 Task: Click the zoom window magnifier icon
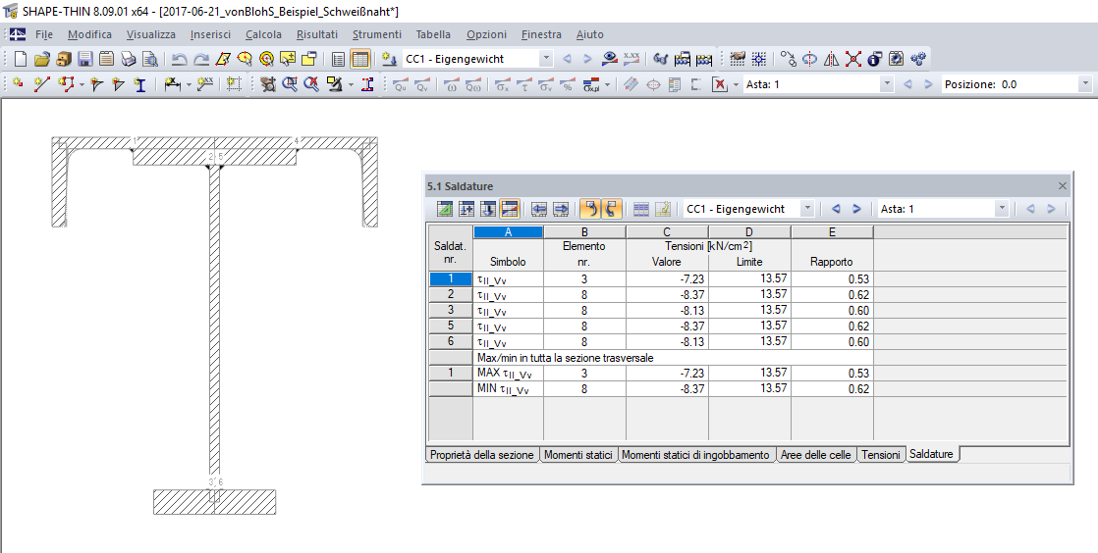[289, 84]
